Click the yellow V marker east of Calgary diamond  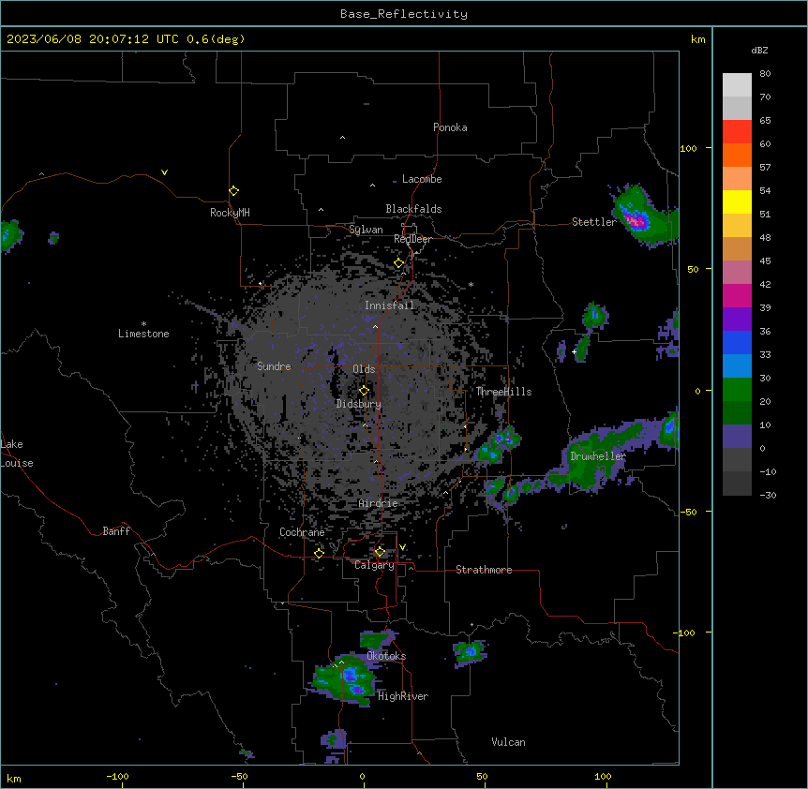point(402,547)
